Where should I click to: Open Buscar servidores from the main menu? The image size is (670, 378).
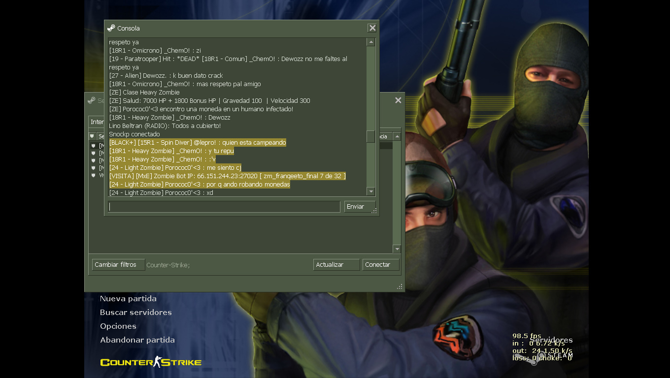tap(136, 313)
